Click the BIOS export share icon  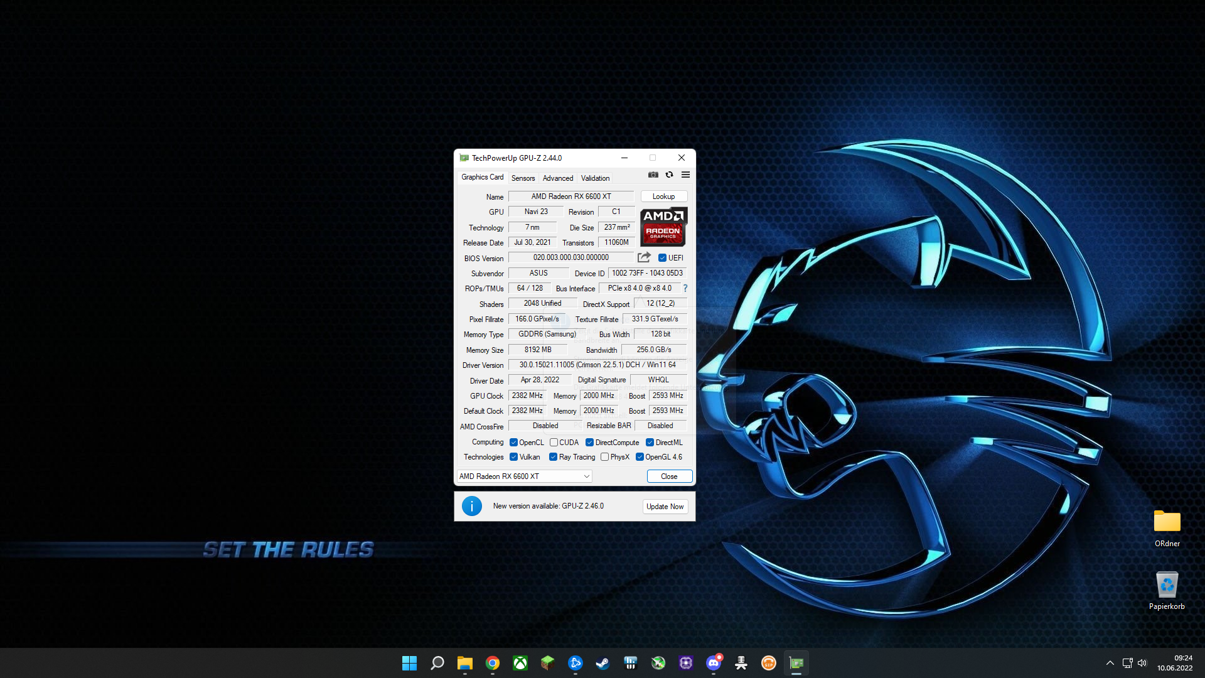coord(644,257)
